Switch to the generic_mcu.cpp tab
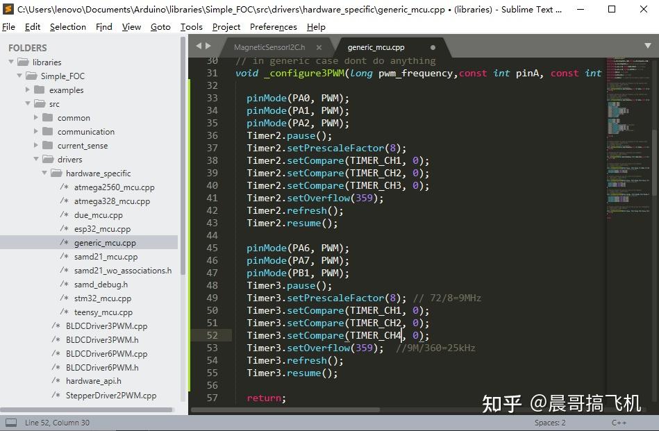Image resolution: width=659 pixels, height=431 pixels. [376, 48]
